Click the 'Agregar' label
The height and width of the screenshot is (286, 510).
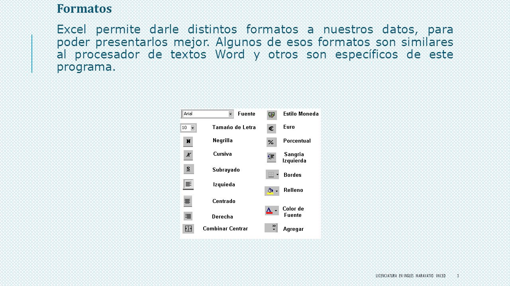point(293,229)
